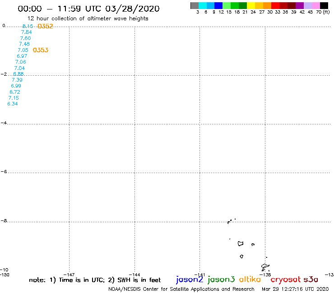Click the orange 'altika' satellite legend label

(250, 279)
